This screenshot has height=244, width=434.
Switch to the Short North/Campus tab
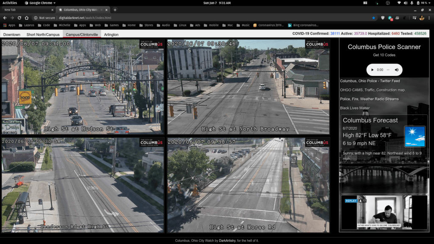coord(43,34)
